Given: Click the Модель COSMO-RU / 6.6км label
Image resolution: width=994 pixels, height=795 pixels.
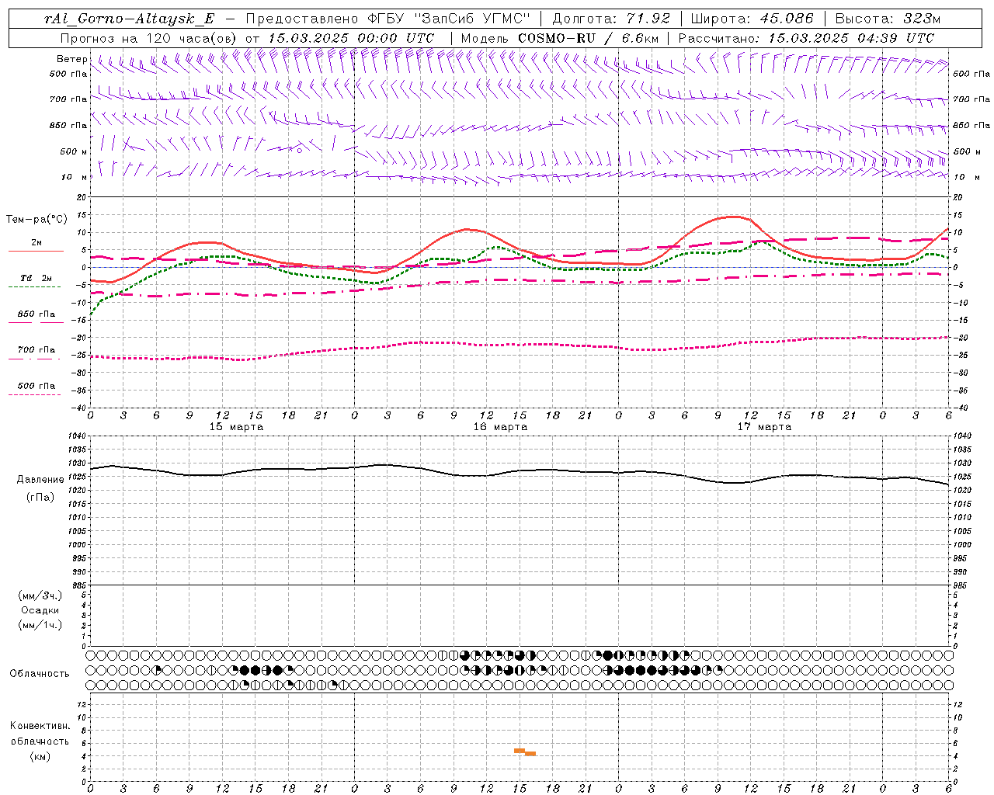Looking at the screenshot, I should [x=559, y=38].
